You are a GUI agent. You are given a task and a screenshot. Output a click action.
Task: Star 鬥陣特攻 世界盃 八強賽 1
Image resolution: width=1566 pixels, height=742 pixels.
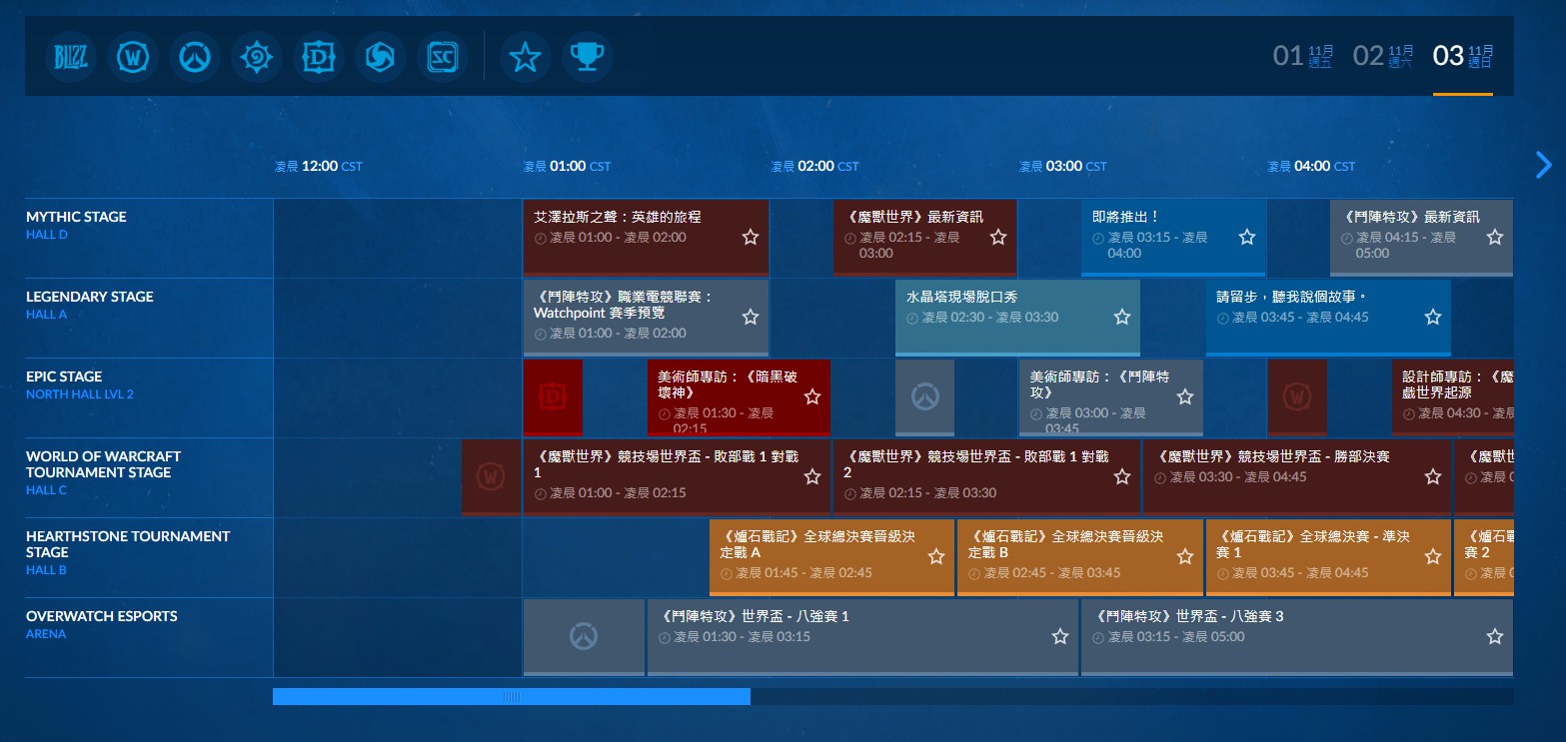[x=1060, y=636]
